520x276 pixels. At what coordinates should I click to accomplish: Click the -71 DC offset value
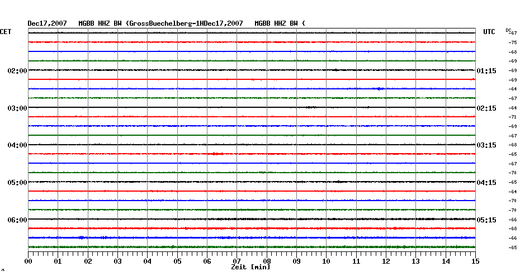513,117
